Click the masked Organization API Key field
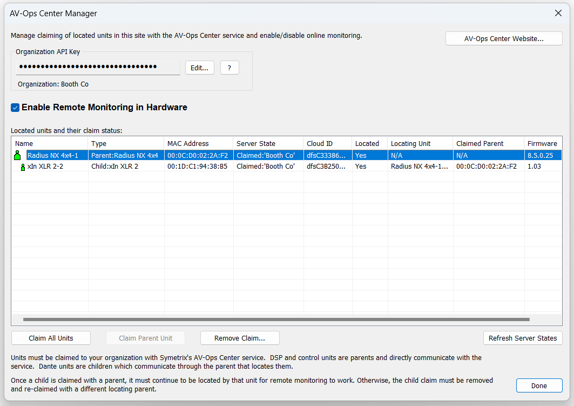574x406 pixels. (x=98, y=68)
